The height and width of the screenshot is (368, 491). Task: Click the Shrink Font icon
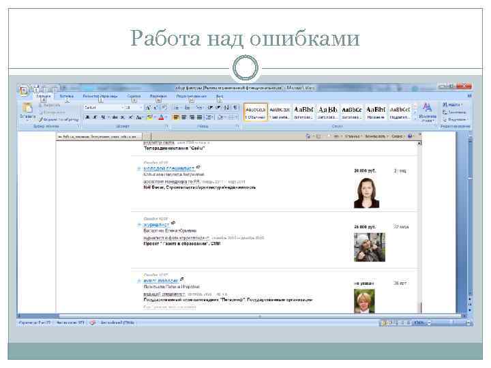155,108
